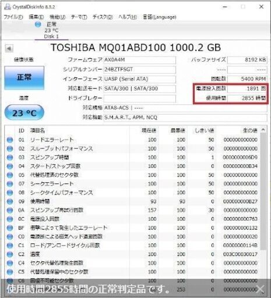Click the 1891 回 power-on count value
271x298 pixels.
coord(247,88)
